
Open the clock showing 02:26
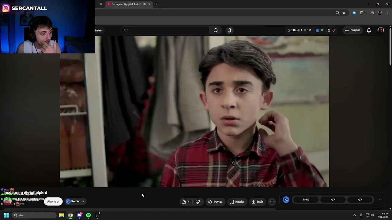pos(383,215)
